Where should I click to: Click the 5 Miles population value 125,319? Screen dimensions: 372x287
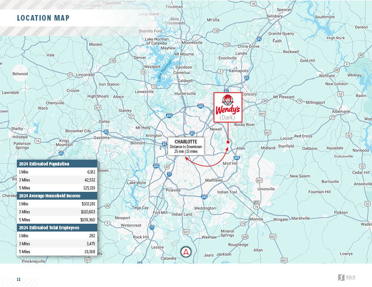pos(89,188)
